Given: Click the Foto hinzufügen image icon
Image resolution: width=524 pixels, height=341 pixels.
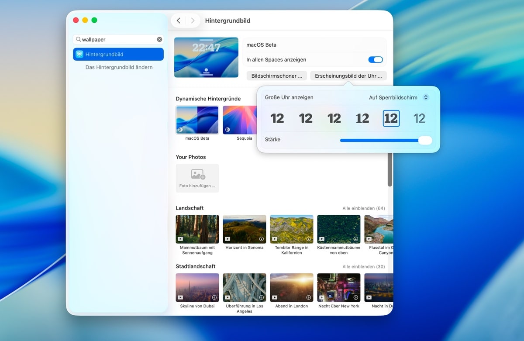Looking at the screenshot, I should coord(197,175).
